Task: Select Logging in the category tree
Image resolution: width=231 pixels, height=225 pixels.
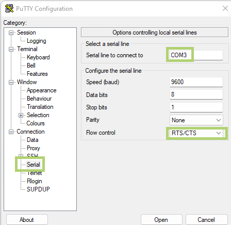Action: 37,41
